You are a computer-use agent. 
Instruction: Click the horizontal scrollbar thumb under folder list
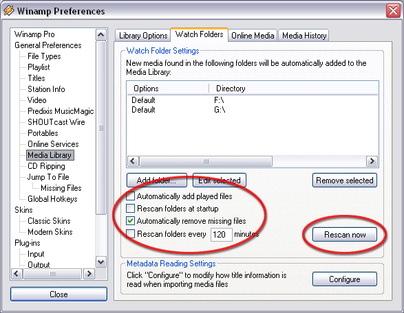tap(206, 161)
